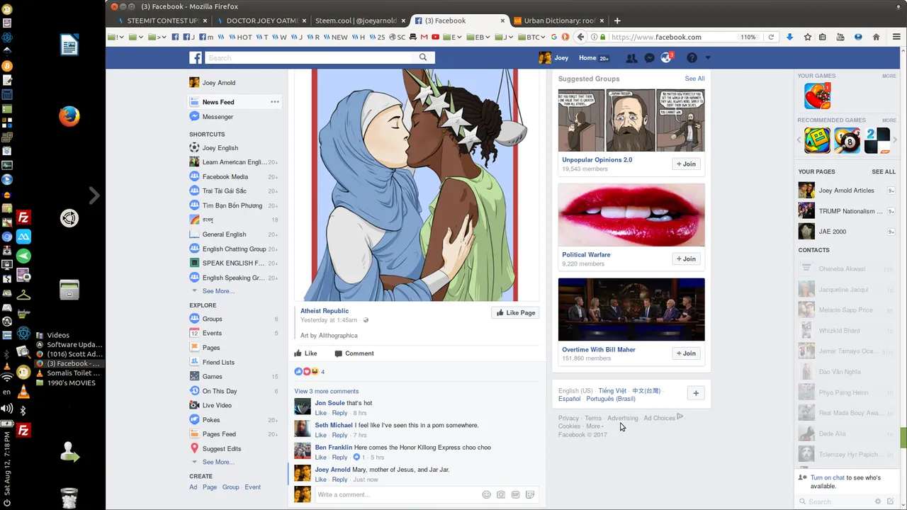Click the Write a comment field

point(397,494)
